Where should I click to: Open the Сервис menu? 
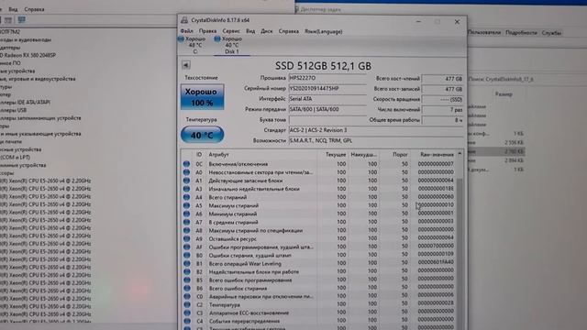(x=231, y=31)
